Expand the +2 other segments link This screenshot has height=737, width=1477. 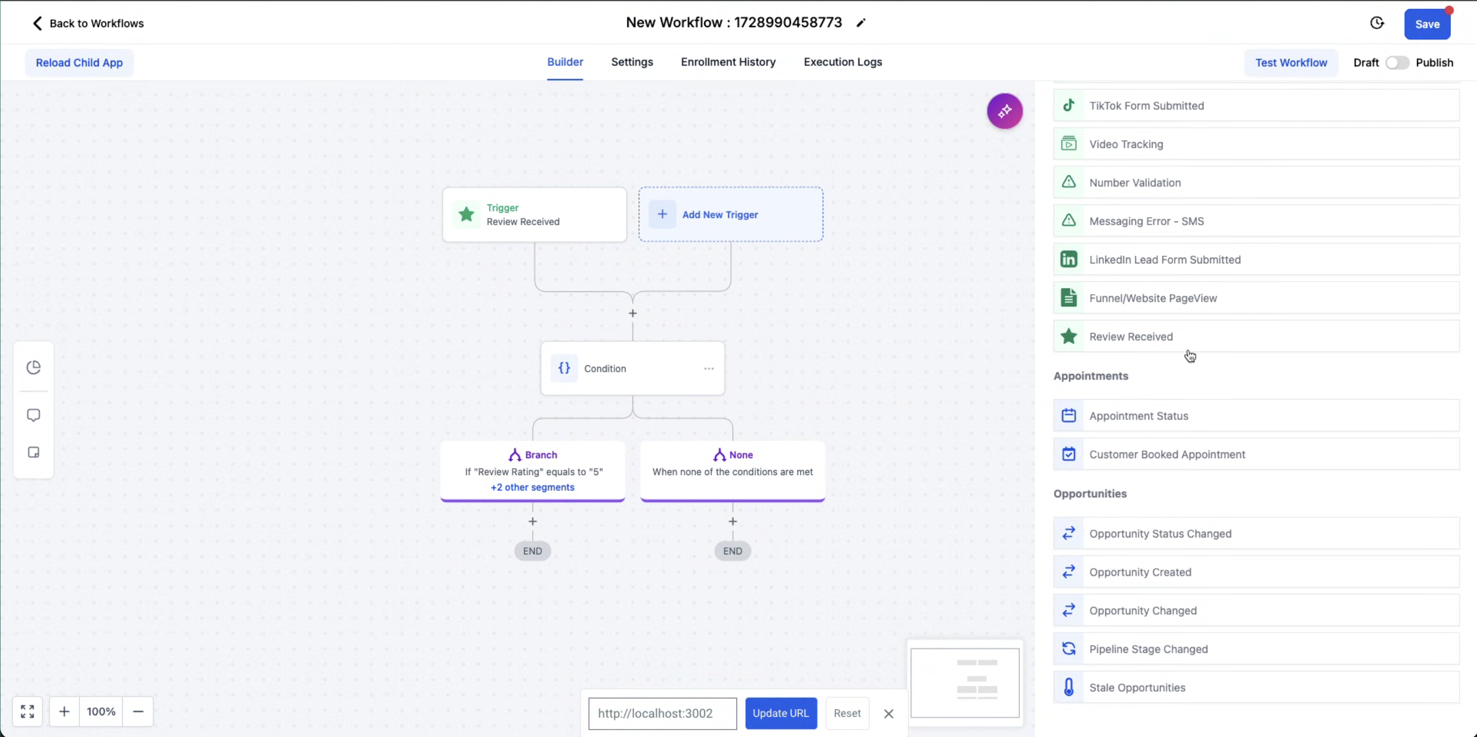[532, 487]
